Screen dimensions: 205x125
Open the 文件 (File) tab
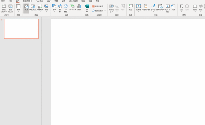tap(3, 1)
